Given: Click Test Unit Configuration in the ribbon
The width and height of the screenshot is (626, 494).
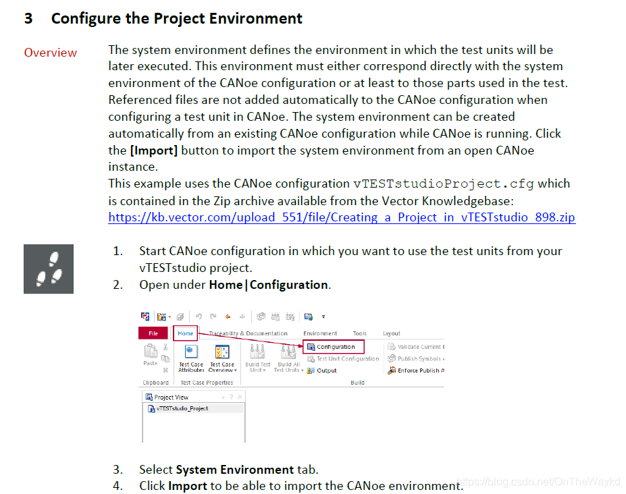Looking at the screenshot, I should pyautogui.click(x=343, y=359).
